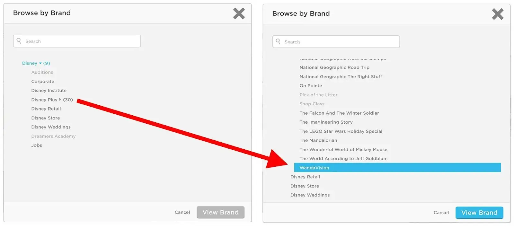Cancel the left Browse by Brand dialog
The image size is (514, 229).
point(182,212)
